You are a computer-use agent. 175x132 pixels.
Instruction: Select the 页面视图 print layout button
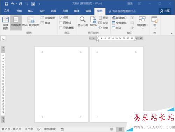(16, 23)
